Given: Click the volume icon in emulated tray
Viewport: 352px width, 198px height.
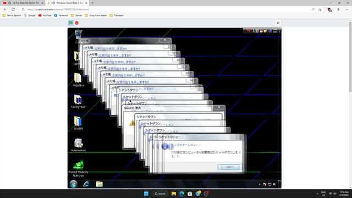Looking at the screenshot, I should pos(274,184).
